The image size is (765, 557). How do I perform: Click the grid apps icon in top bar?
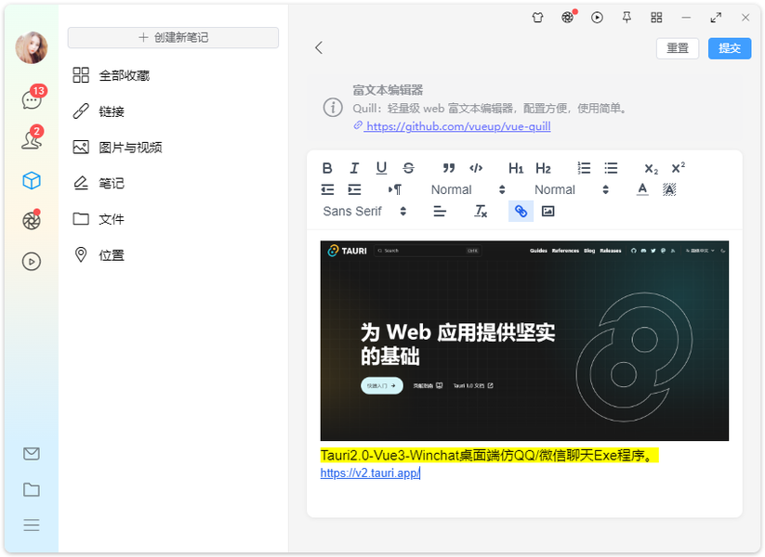[x=656, y=18]
